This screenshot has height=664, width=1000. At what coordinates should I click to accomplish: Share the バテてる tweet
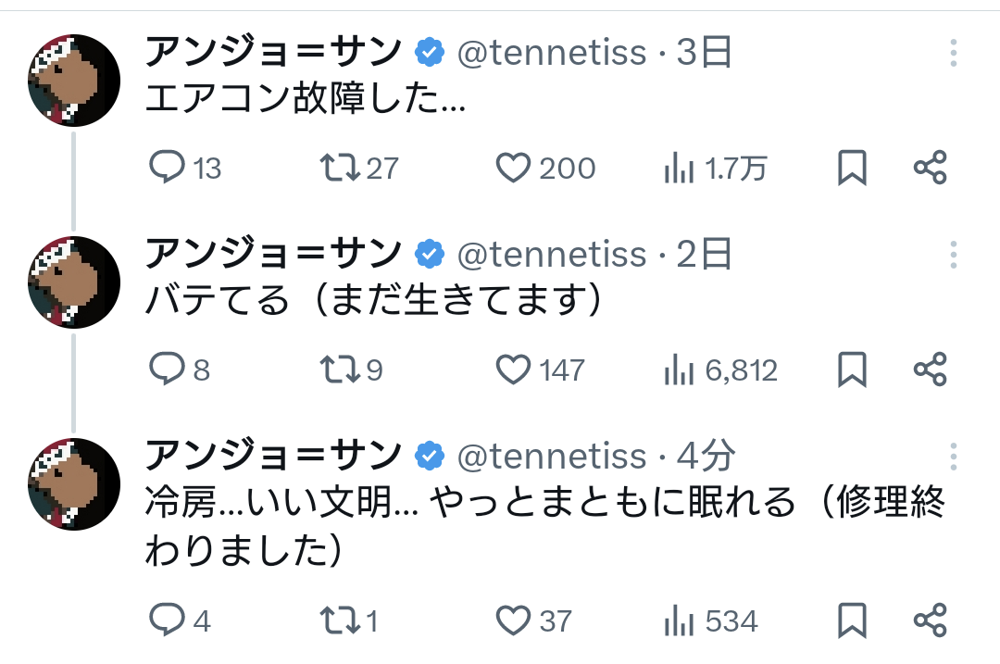click(x=930, y=370)
